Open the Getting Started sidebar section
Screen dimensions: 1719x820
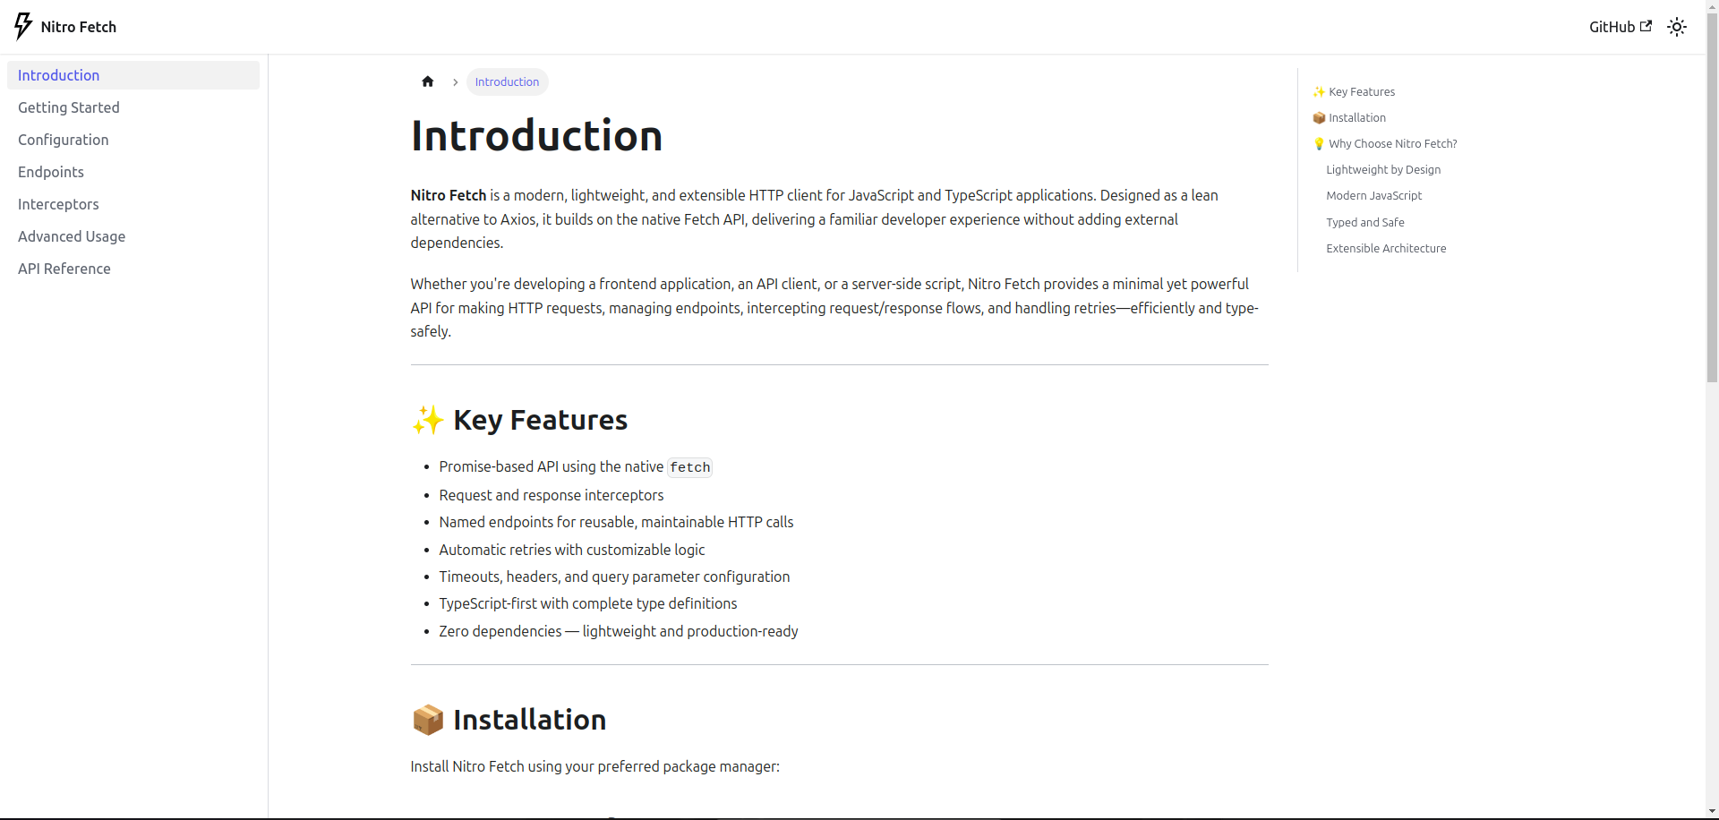[x=68, y=107]
